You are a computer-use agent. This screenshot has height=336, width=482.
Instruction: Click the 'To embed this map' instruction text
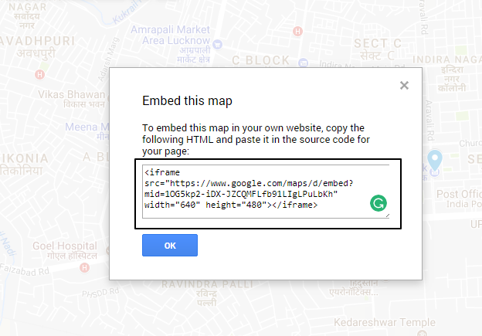(256, 139)
